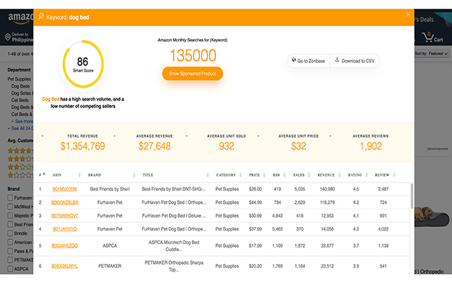The image size is (452, 283).
Task: Open the Sort by: Featured dropdown
Action: tap(432, 54)
